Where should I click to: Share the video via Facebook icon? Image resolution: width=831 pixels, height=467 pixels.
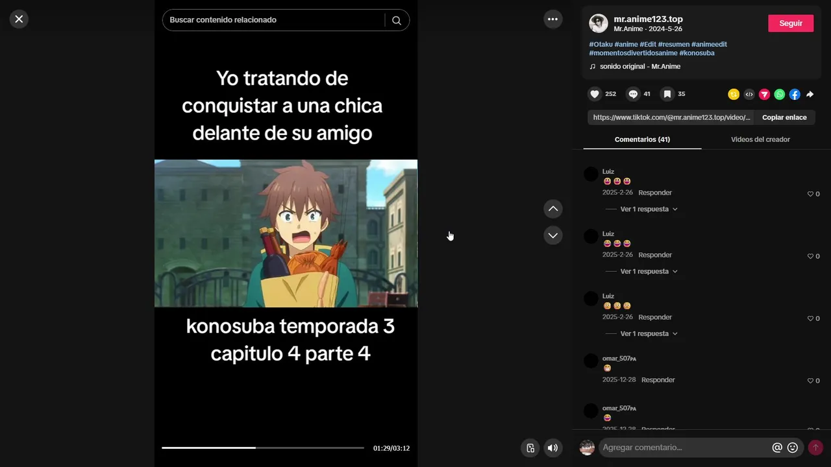pos(795,95)
